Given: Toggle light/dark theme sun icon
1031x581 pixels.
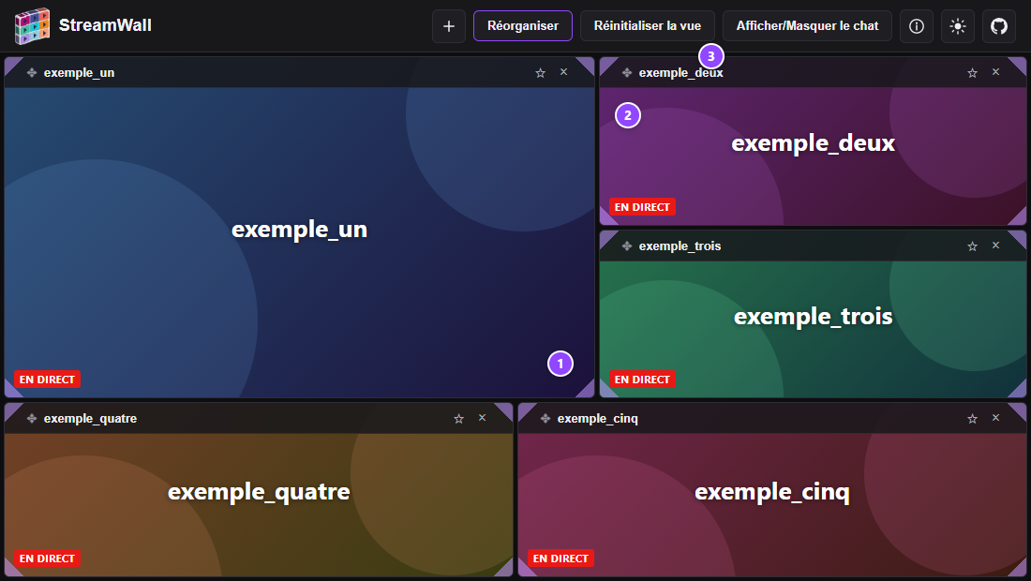Looking at the screenshot, I should point(957,26).
